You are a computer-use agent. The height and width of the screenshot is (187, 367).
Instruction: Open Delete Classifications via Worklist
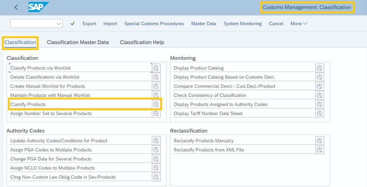click(x=80, y=77)
